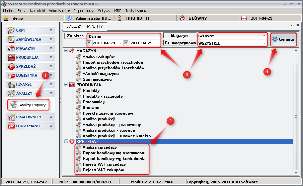Open the Gr. magazynowa WSZYSTKIE dropdown
Screen dimensions: 303x186
[x=264, y=43]
